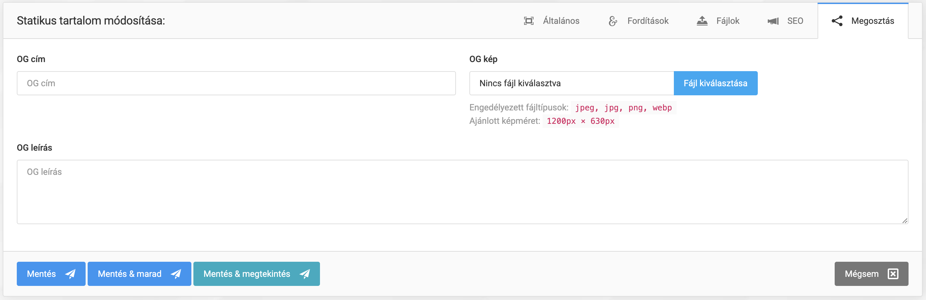Viewport: 926px width, 300px height.
Task: Focus the OG cím input field
Action: pos(236,83)
